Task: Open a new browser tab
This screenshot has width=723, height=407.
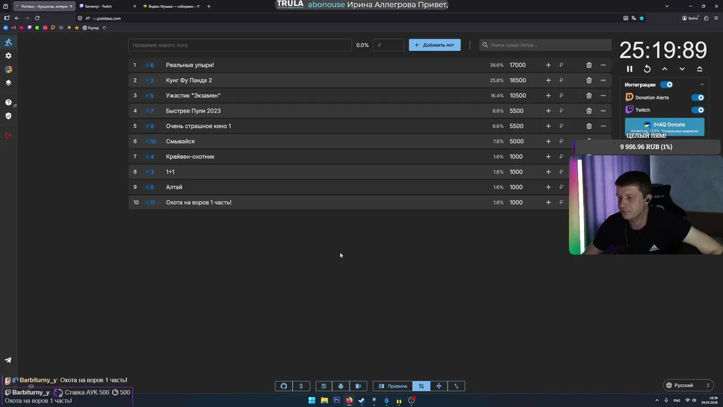Action: tap(208, 6)
